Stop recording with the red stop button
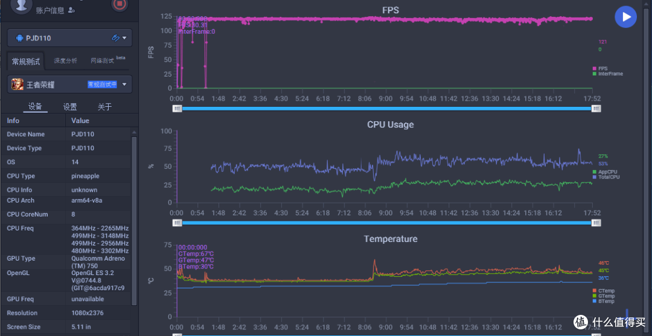The height and width of the screenshot is (336, 652). [120, 4]
